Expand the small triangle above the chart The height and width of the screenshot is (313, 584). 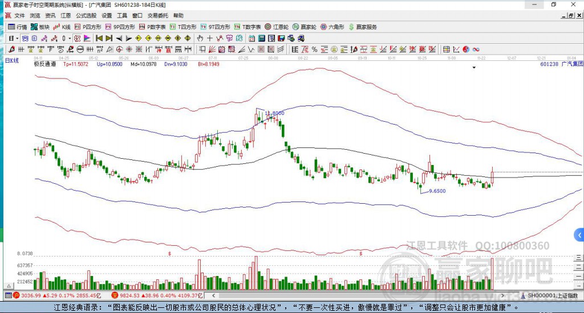pos(474,68)
